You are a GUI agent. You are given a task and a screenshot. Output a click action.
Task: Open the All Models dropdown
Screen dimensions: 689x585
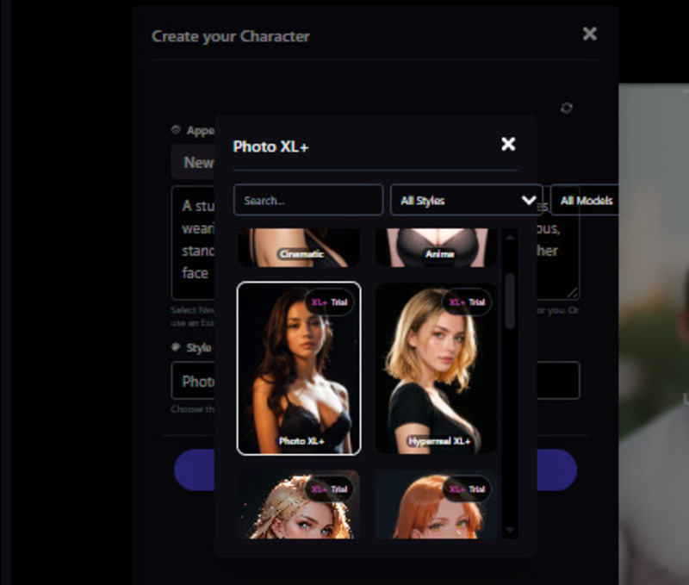586,200
